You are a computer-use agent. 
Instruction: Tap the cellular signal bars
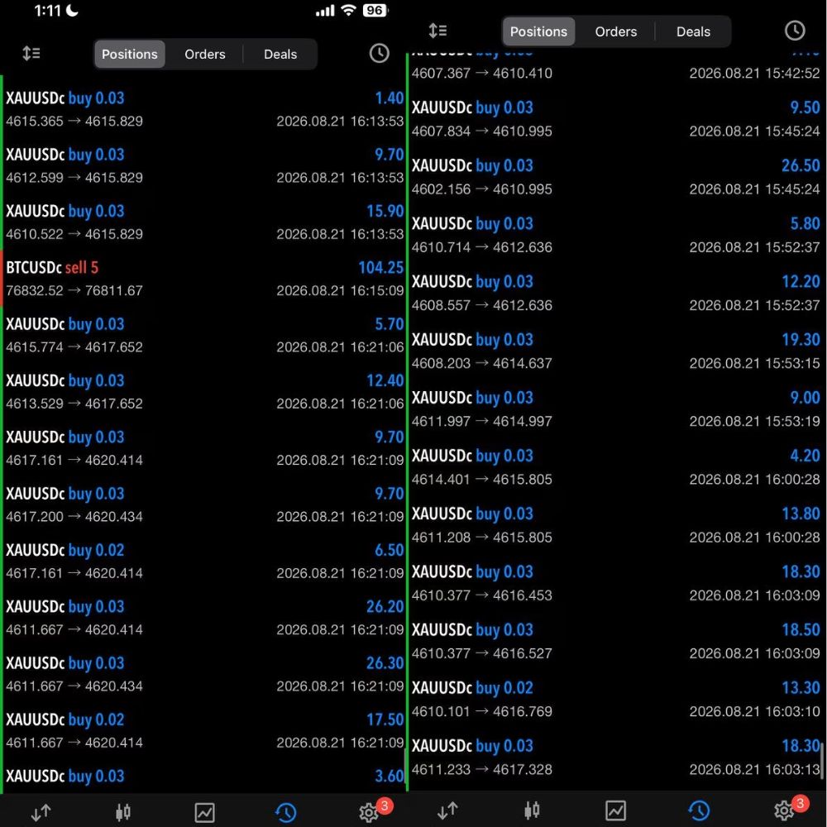tap(325, 11)
